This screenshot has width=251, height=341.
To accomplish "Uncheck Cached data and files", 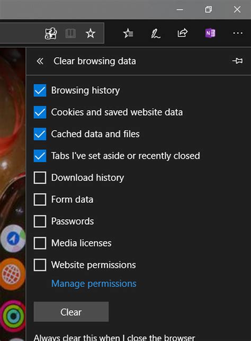I will click(x=40, y=134).
